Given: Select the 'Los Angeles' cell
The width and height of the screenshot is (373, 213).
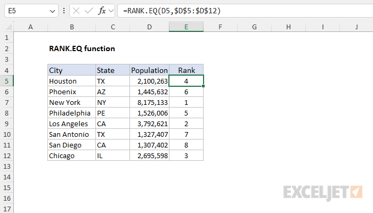Looking at the screenshot, I should click(71, 124).
